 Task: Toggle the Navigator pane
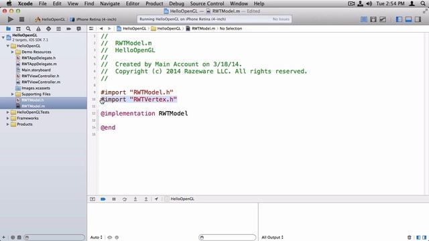[x=400, y=19]
